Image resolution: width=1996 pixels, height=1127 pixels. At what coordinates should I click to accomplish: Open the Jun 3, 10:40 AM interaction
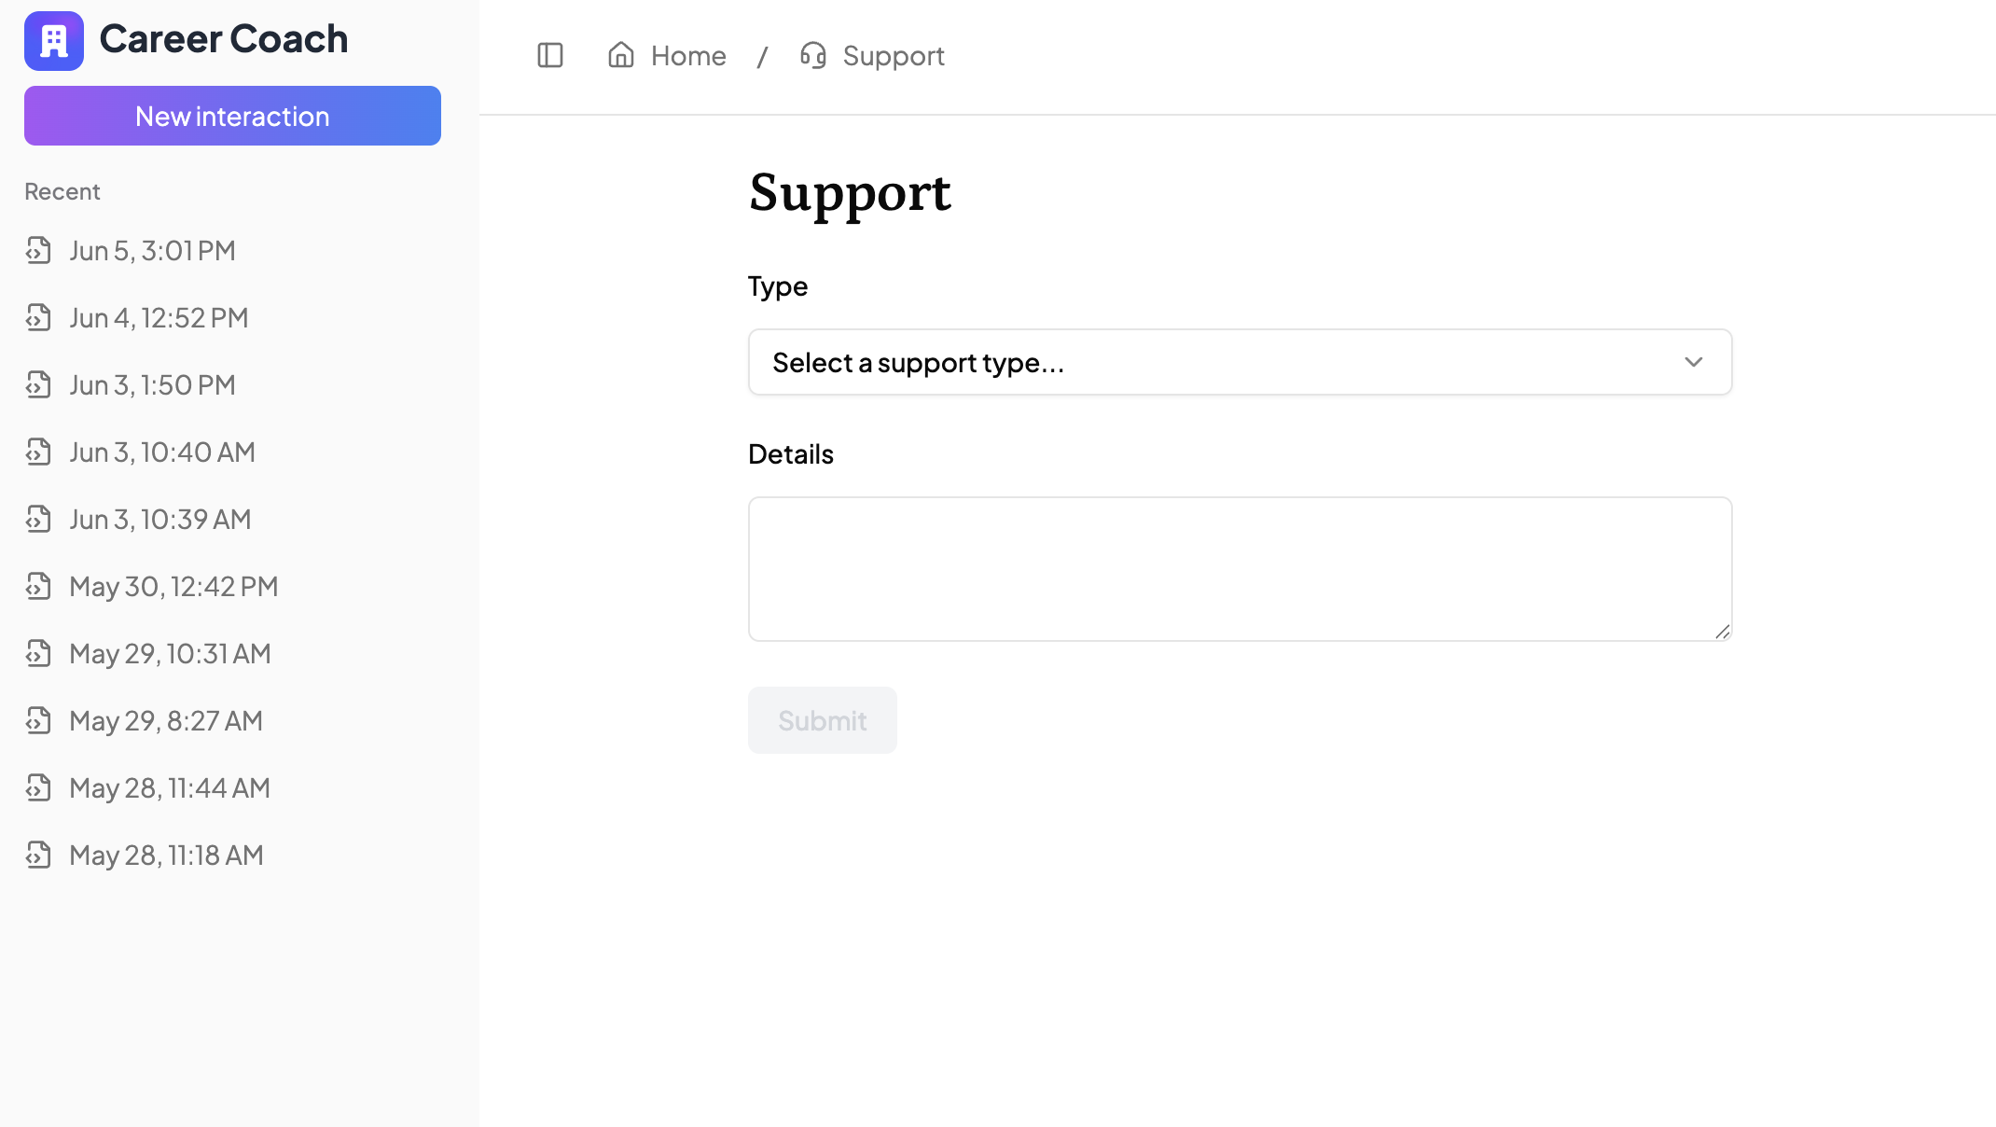click(x=161, y=452)
